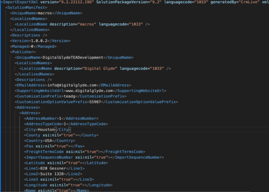Click the closing LocalizedNames tag under Publisher's UniqueName
Image resolution: width=269 pixels, height=192 pixels.
34,74
